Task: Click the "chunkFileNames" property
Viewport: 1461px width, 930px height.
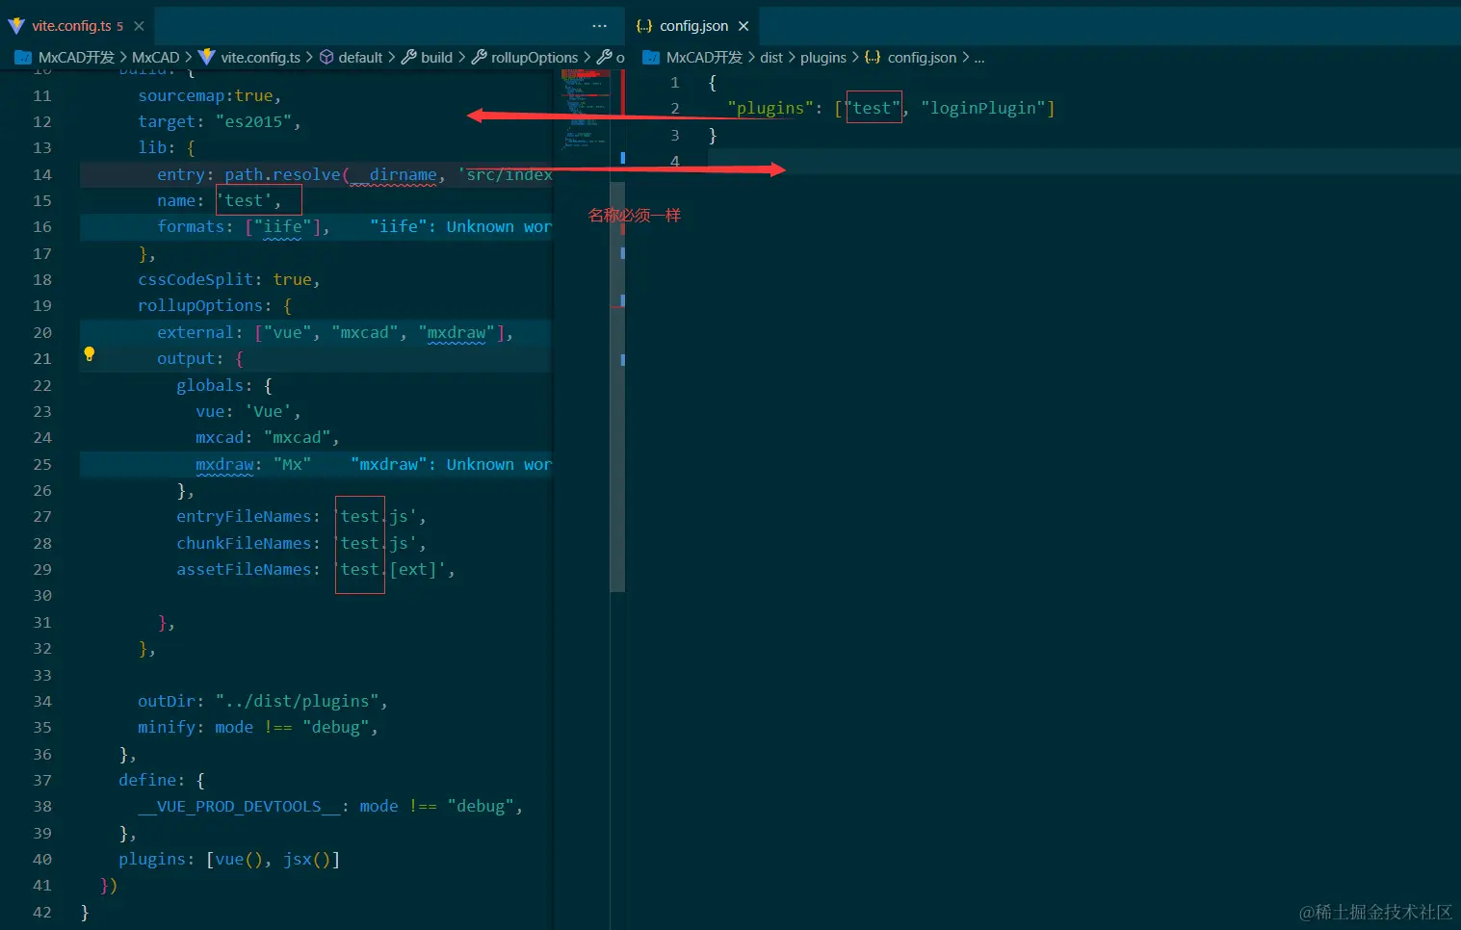Action: 244,543
